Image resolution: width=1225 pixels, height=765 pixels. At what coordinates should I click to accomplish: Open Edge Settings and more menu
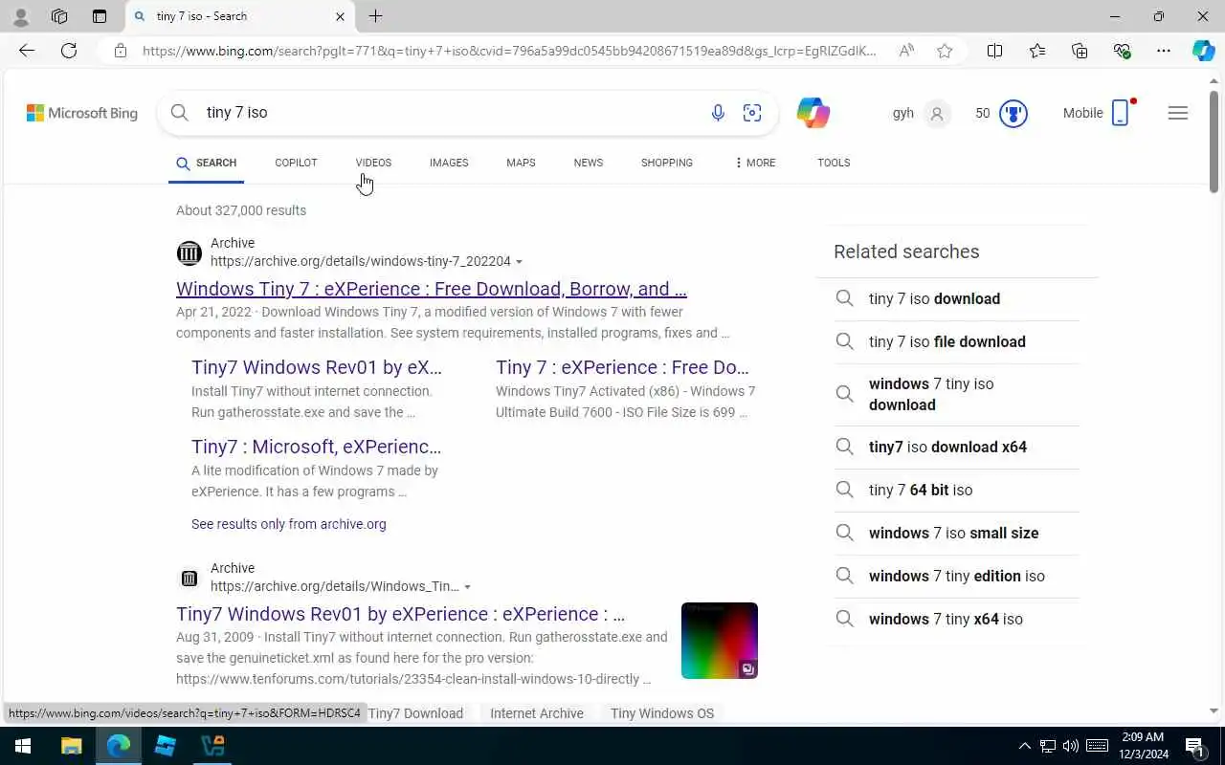tap(1164, 51)
